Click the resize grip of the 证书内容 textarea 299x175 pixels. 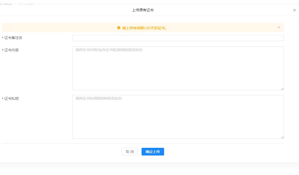(282, 89)
